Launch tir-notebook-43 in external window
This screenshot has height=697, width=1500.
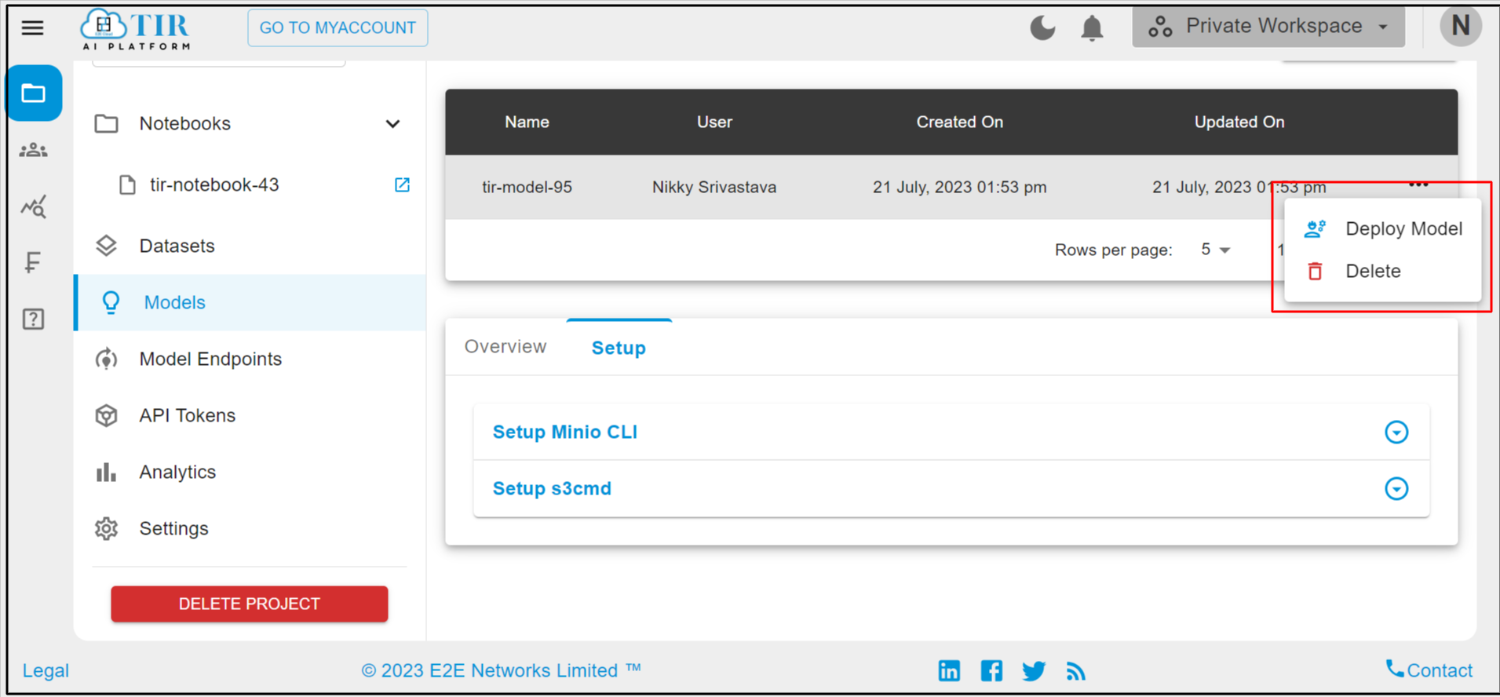pyautogui.click(x=402, y=185)
